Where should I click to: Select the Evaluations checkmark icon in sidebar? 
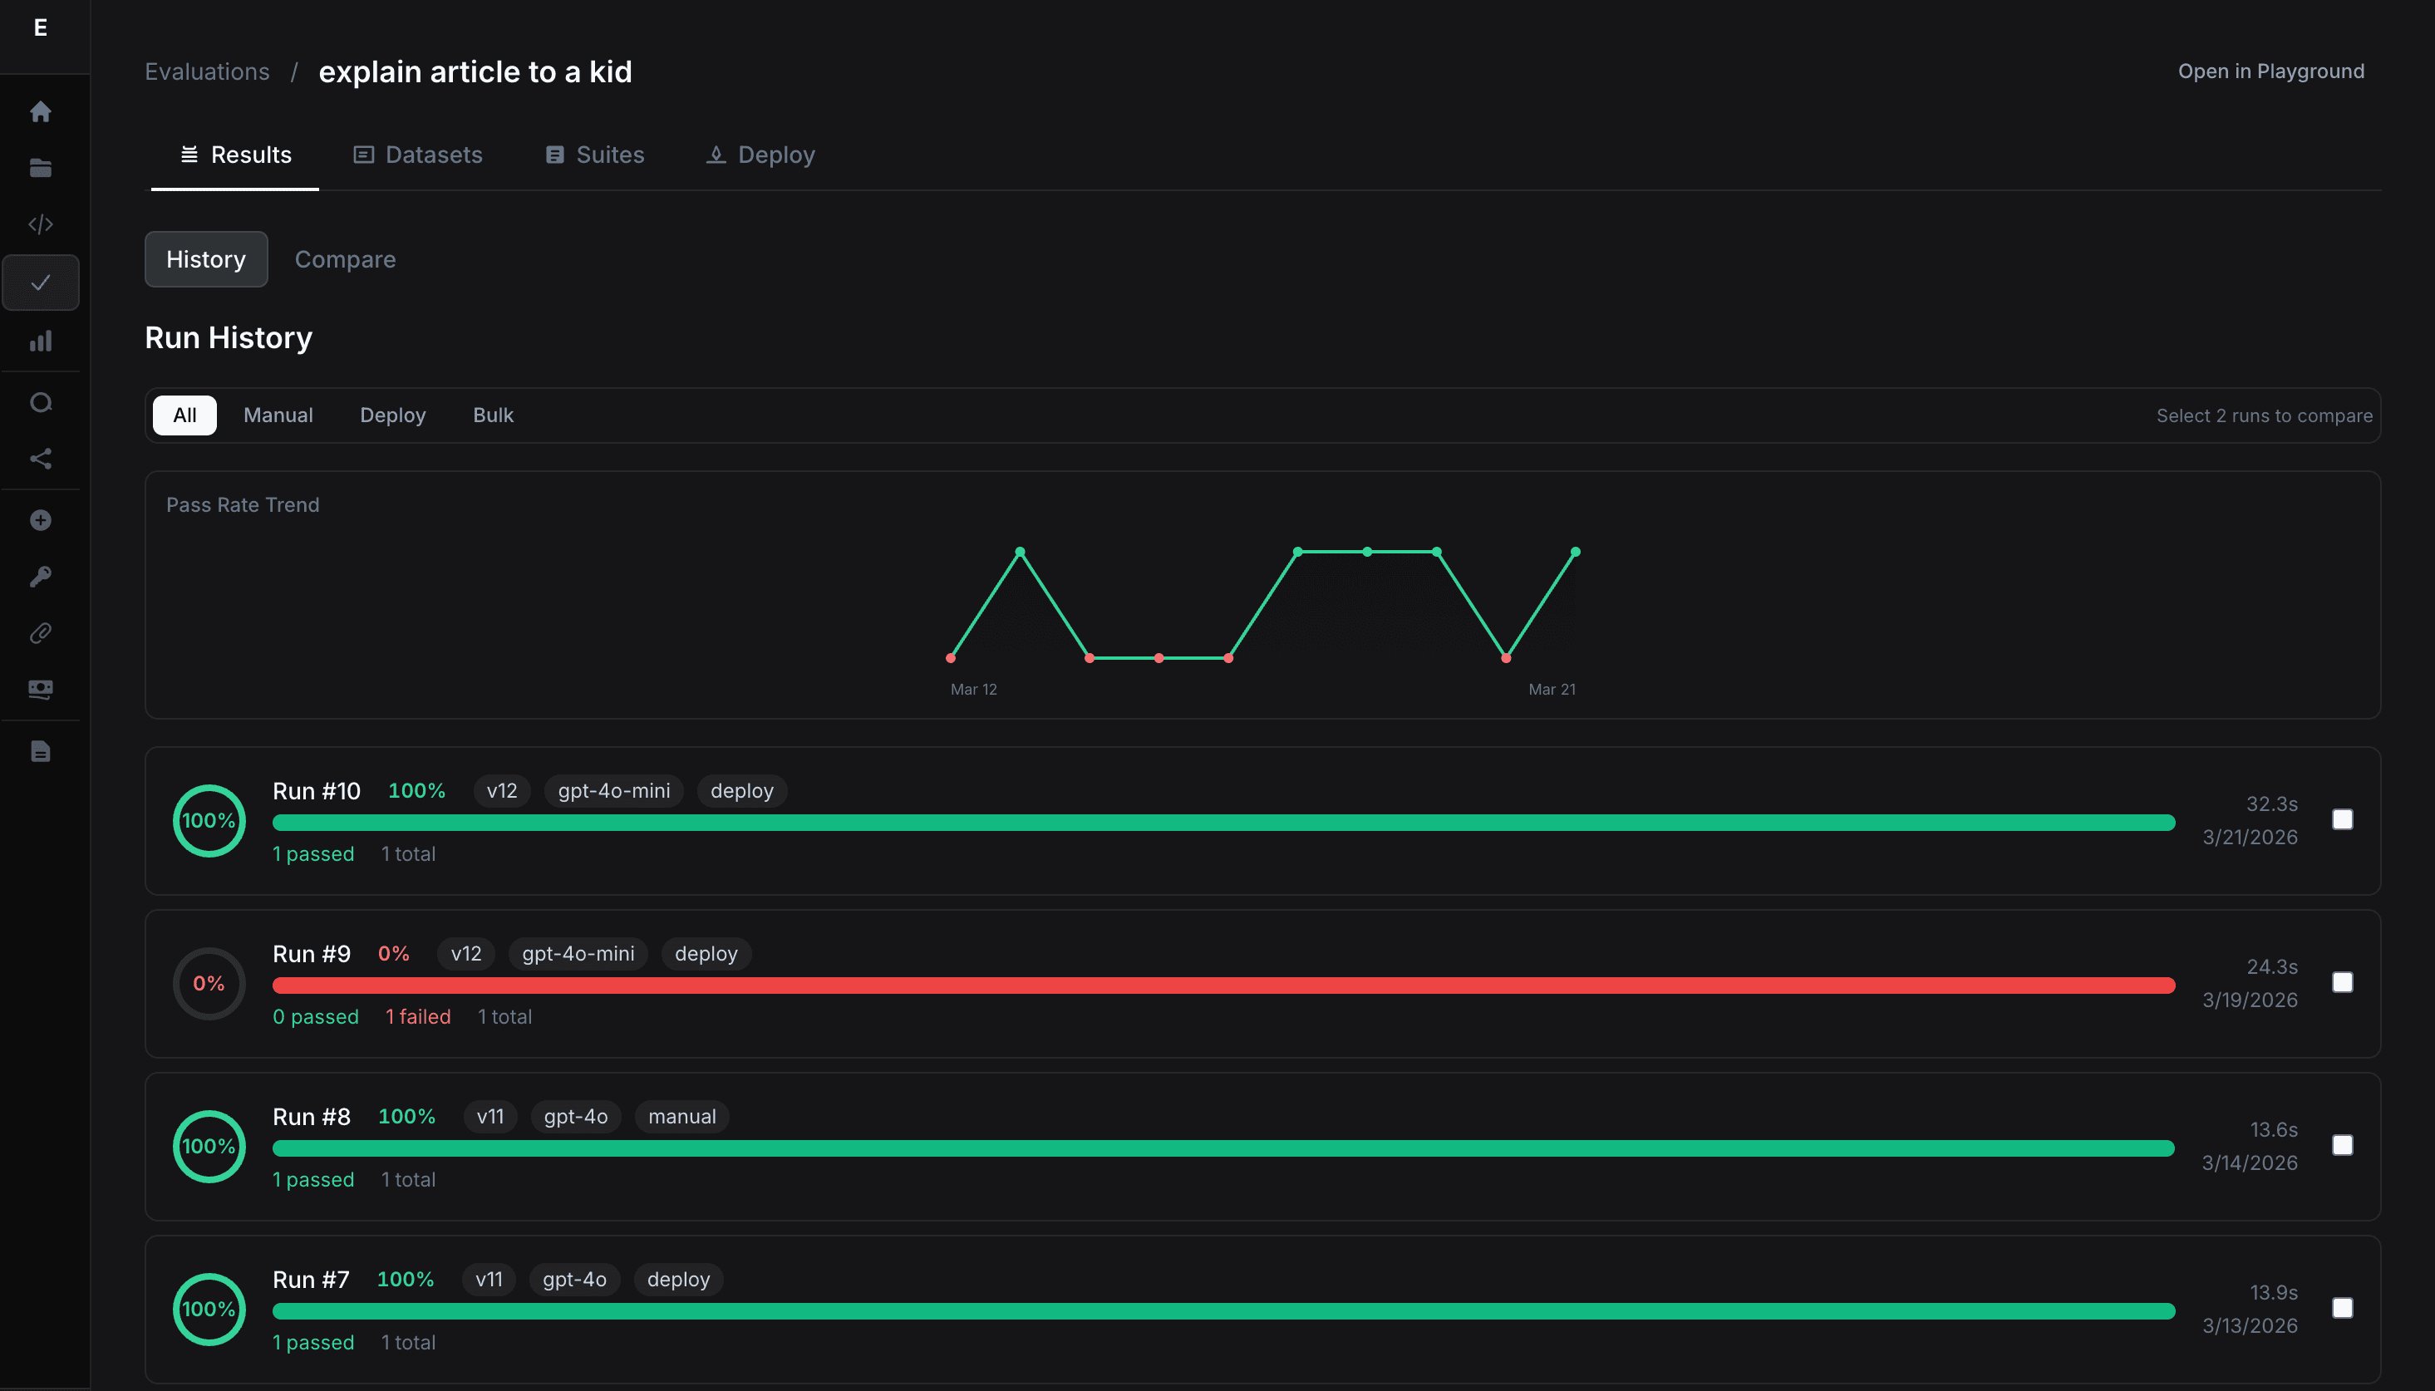point(41,282)
